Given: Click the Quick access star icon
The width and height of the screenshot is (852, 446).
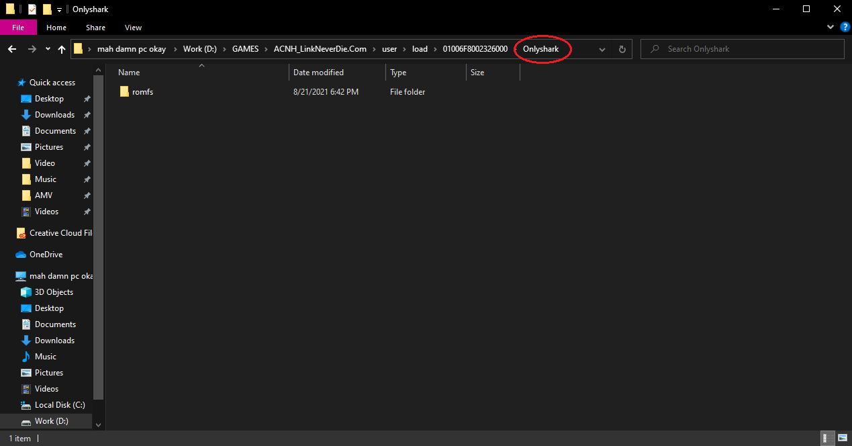Looking at the screenshot, I should click(21, 83).
